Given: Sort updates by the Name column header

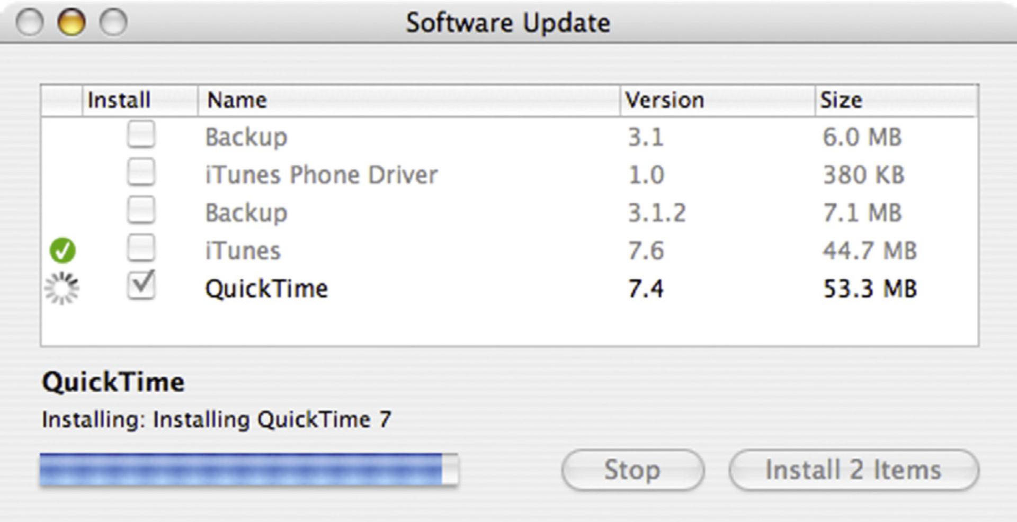Looking at the screenshot, I should coord(408,100).
